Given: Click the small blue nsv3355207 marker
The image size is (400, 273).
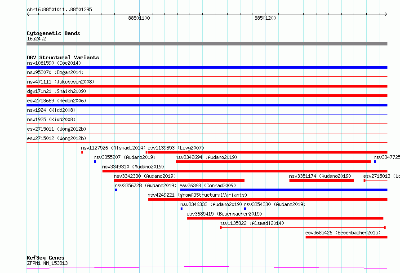Looking at the screenshot, I should click(x=95, y=162).
